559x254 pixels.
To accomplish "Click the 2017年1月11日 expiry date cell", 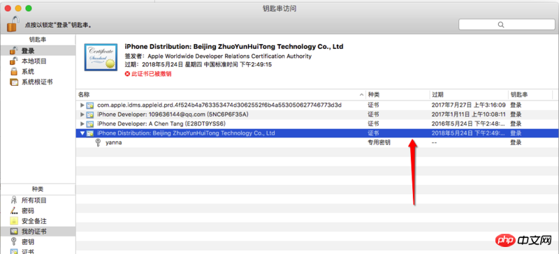I will (468, 114).
